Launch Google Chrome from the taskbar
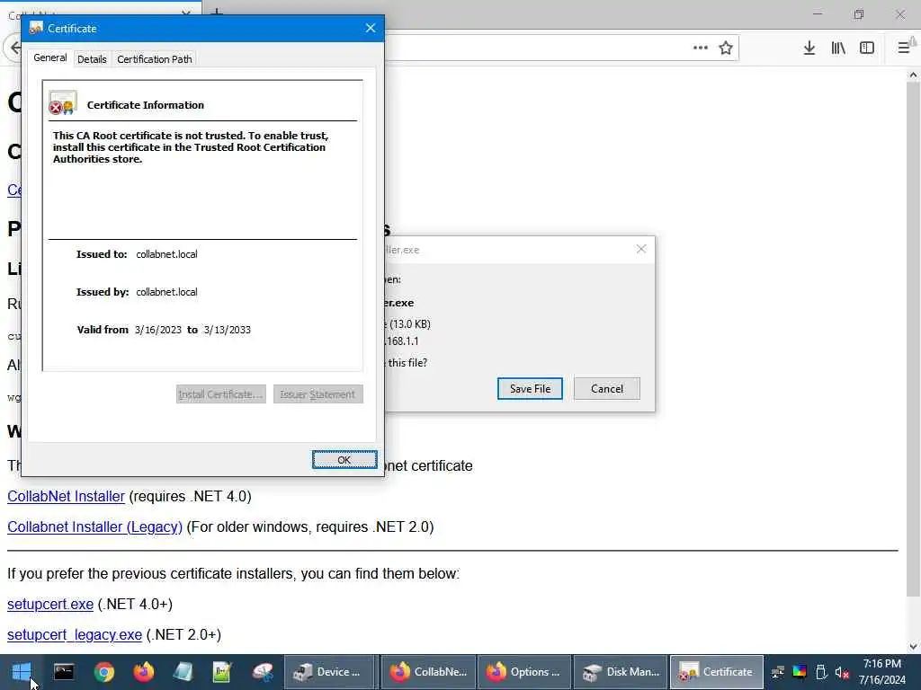This screenshot has width=921, height=690. (104, 672)
